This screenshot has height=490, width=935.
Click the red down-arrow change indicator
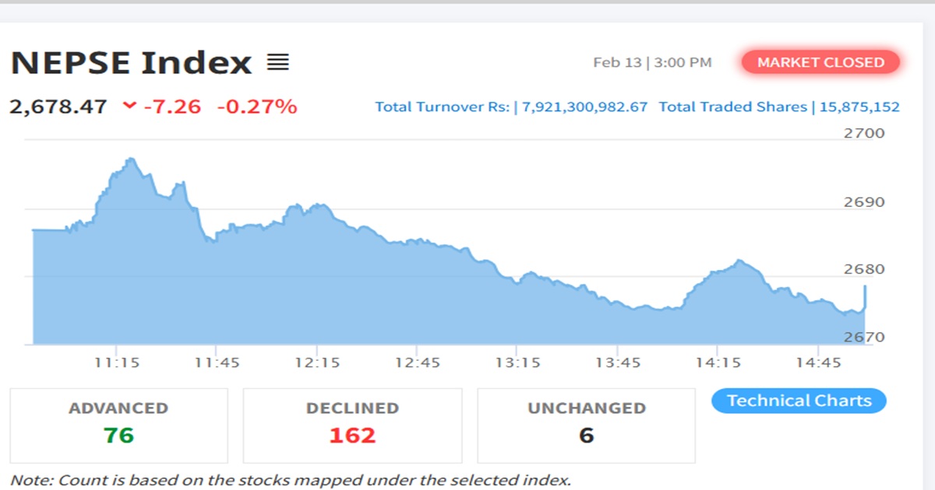coord(129,107)
